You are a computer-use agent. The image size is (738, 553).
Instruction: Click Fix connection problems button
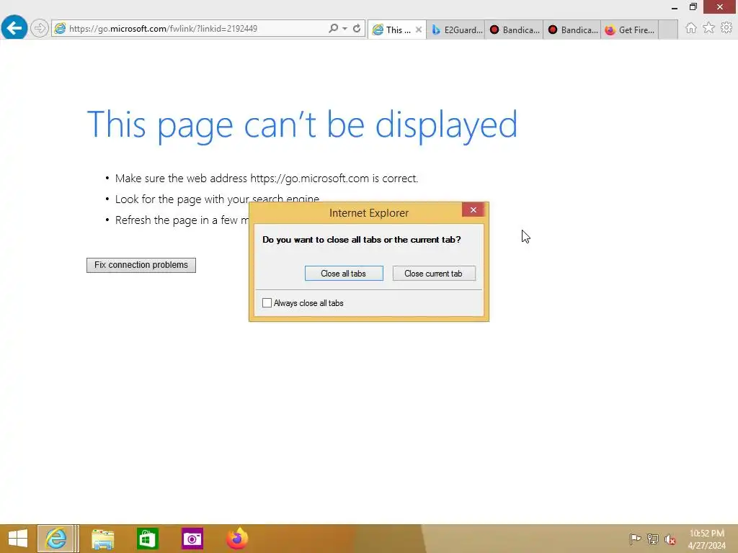coord(141,265)
